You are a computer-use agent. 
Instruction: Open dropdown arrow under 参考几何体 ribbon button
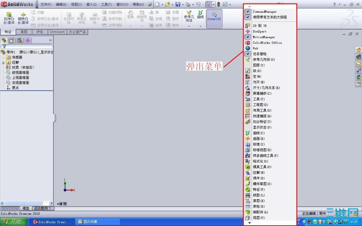(189, 26)
